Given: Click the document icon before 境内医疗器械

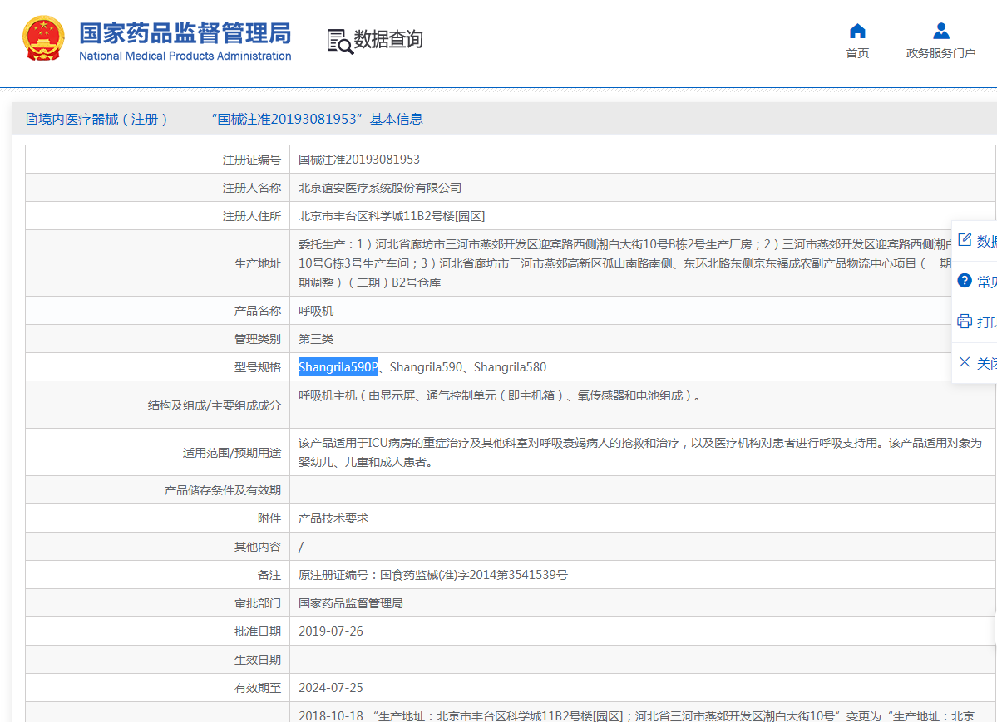Looking at the screenshot, I should (31, 119).
